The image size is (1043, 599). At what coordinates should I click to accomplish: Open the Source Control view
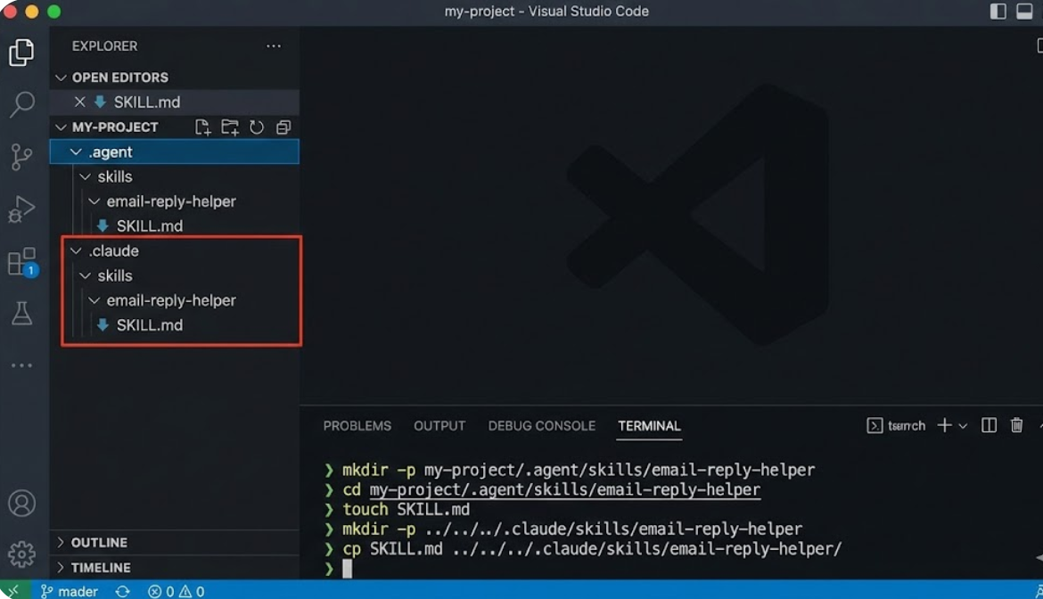coord(21,157)
